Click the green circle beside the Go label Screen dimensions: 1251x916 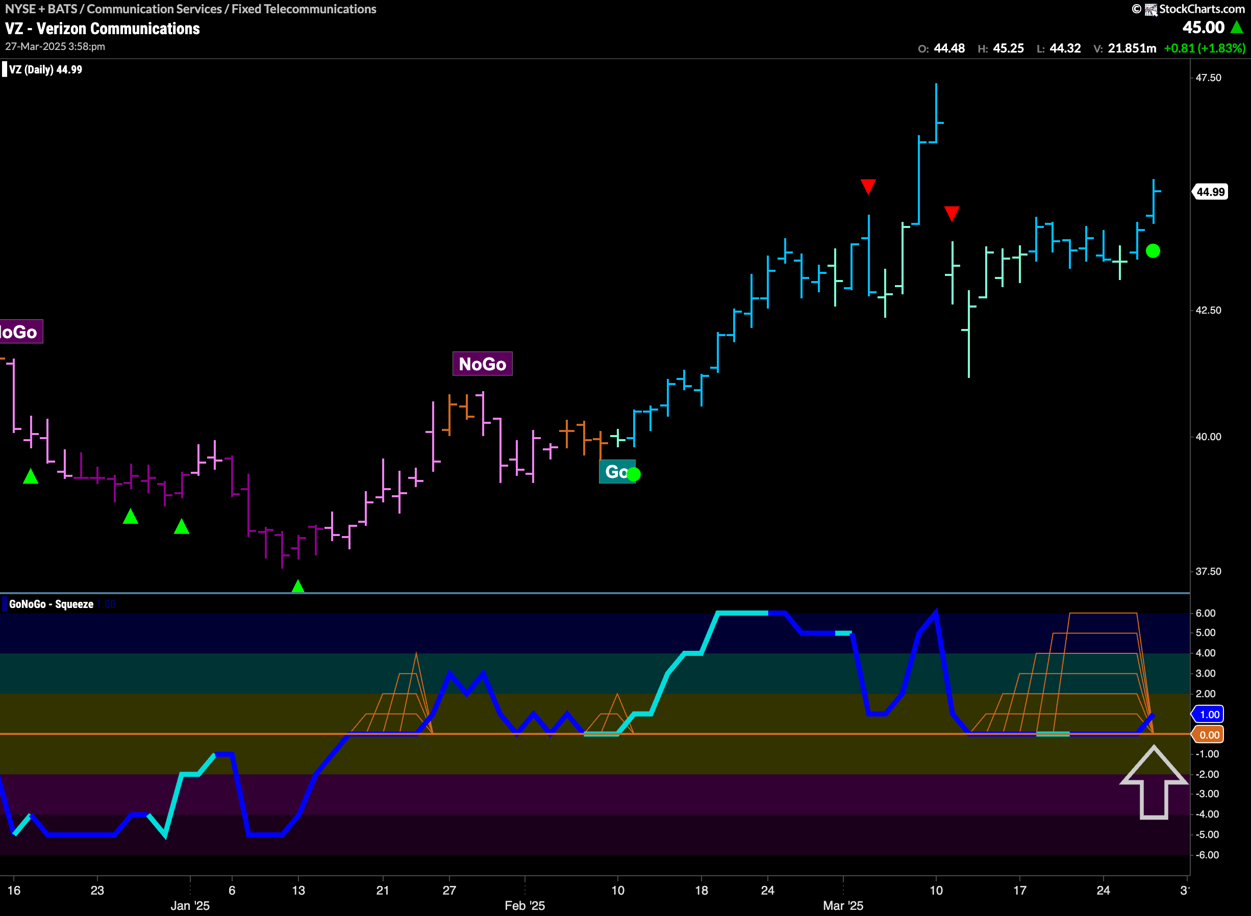pyautogui.click(x=633, y=474)
